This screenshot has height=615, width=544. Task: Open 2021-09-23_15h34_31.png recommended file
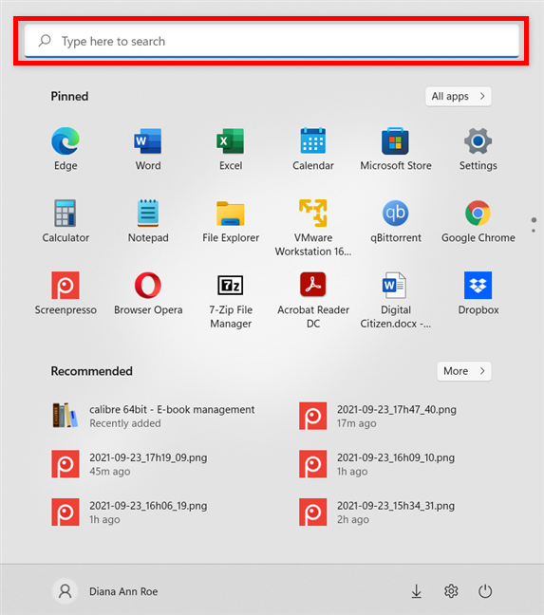(x=377, y=512)
